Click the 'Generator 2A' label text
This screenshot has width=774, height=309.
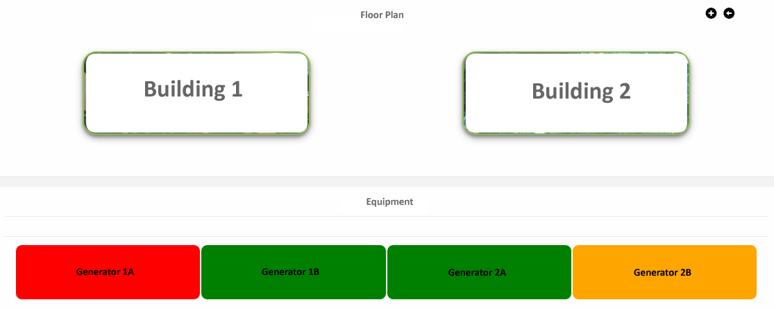[477, 272]
